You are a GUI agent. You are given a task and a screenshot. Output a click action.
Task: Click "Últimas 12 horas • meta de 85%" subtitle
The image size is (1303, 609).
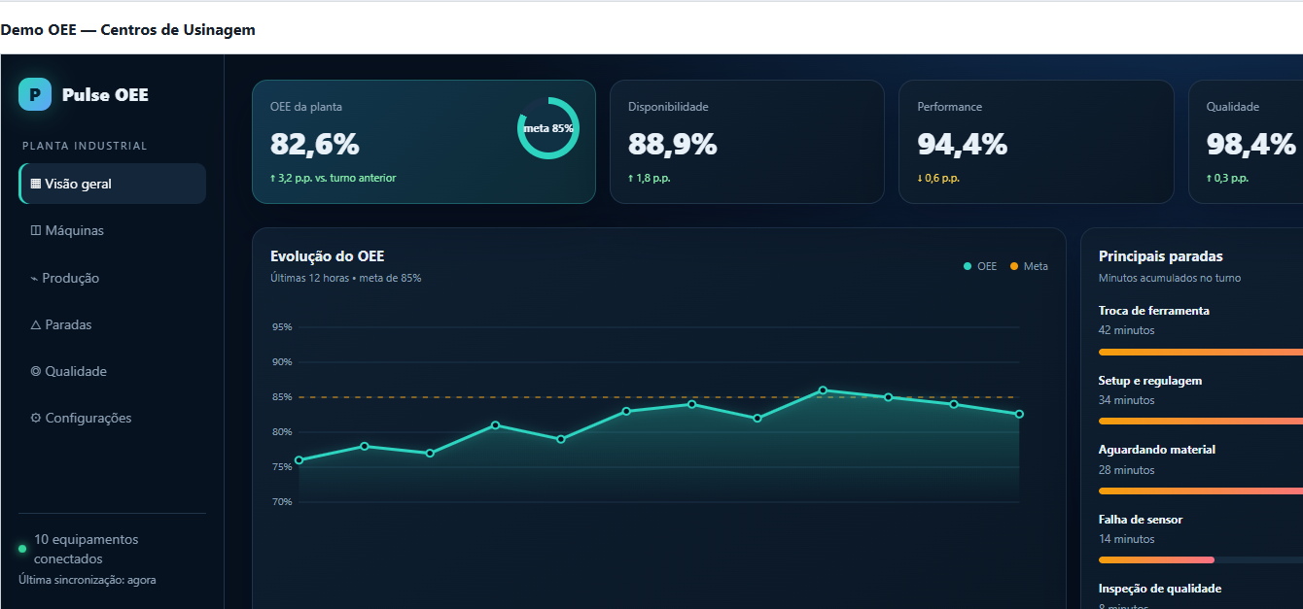coord(345,278)
